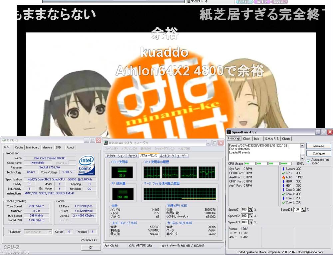Minimize the SpeedFan window via title bar
333x255 pixels.
click(317, 132)
